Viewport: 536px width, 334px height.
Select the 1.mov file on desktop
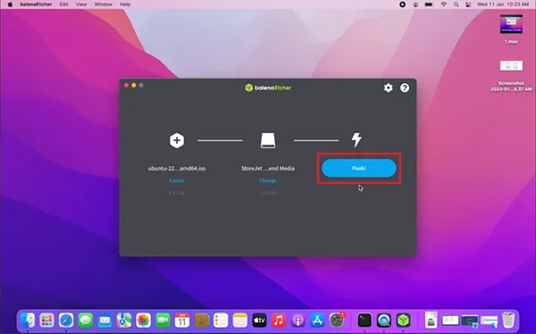[x=511, y=29]
